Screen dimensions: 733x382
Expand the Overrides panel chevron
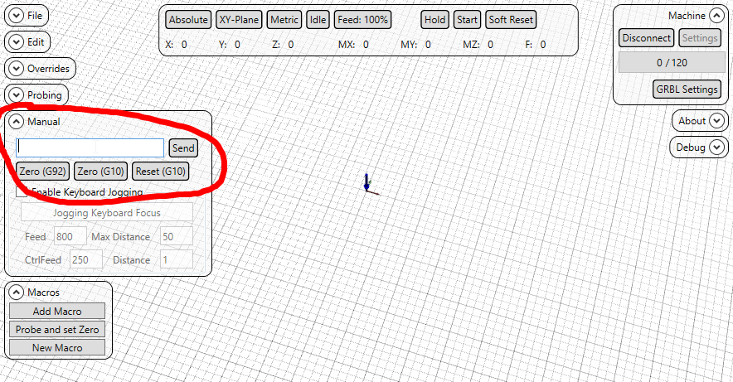(16, 69)
